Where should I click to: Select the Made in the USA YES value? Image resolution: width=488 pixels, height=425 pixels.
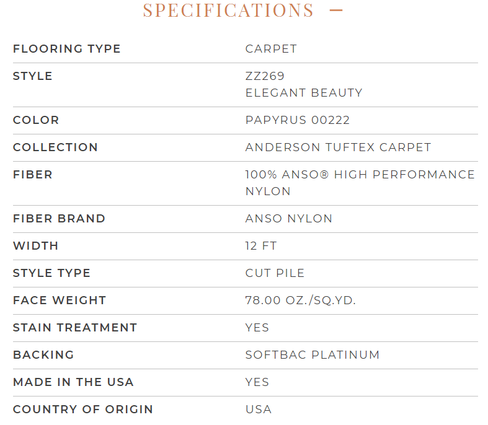(257, 382)
